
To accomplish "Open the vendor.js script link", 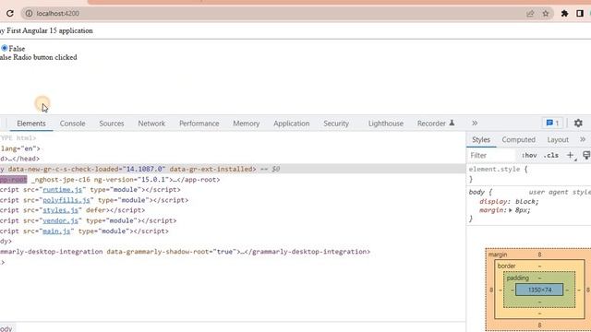I will tap(60, 220).
